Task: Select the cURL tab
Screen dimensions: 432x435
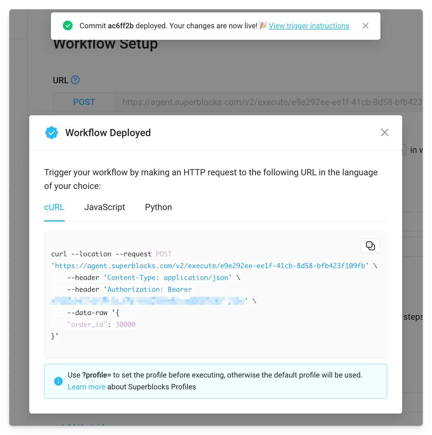Action: coord(54,207)
